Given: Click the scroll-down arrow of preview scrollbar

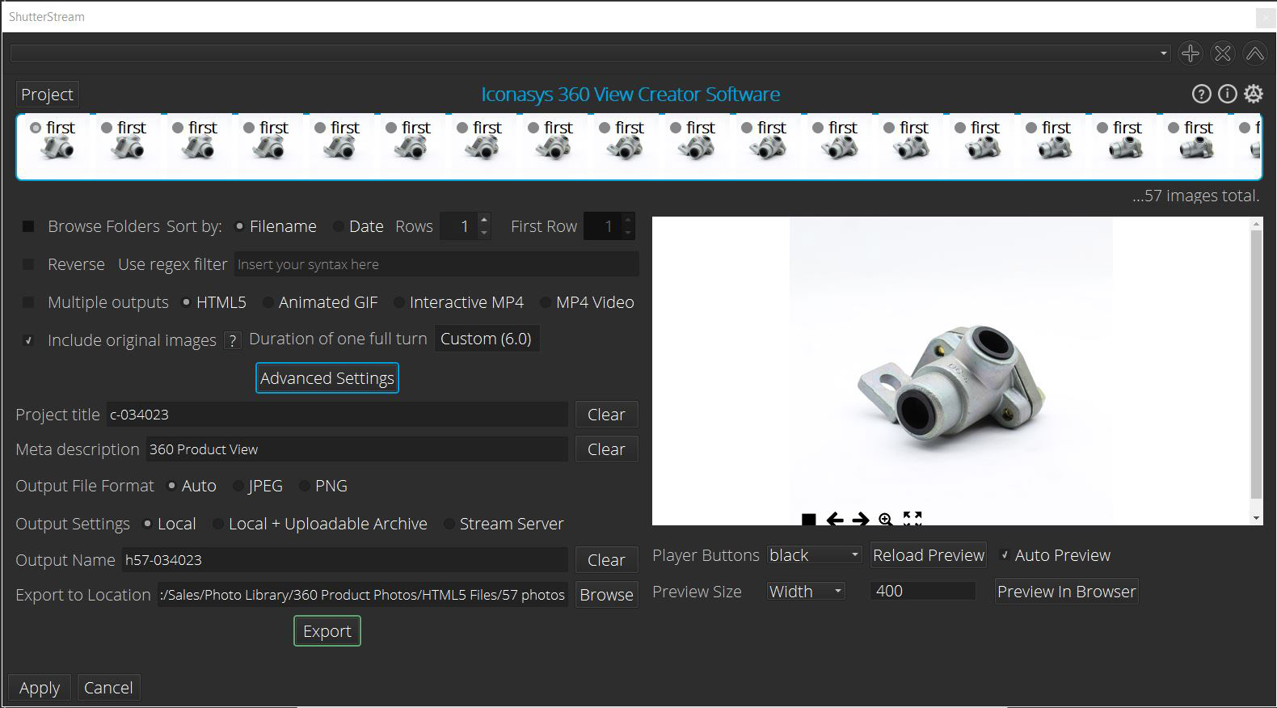Looking at the screenshot, I should [1256, 518].
